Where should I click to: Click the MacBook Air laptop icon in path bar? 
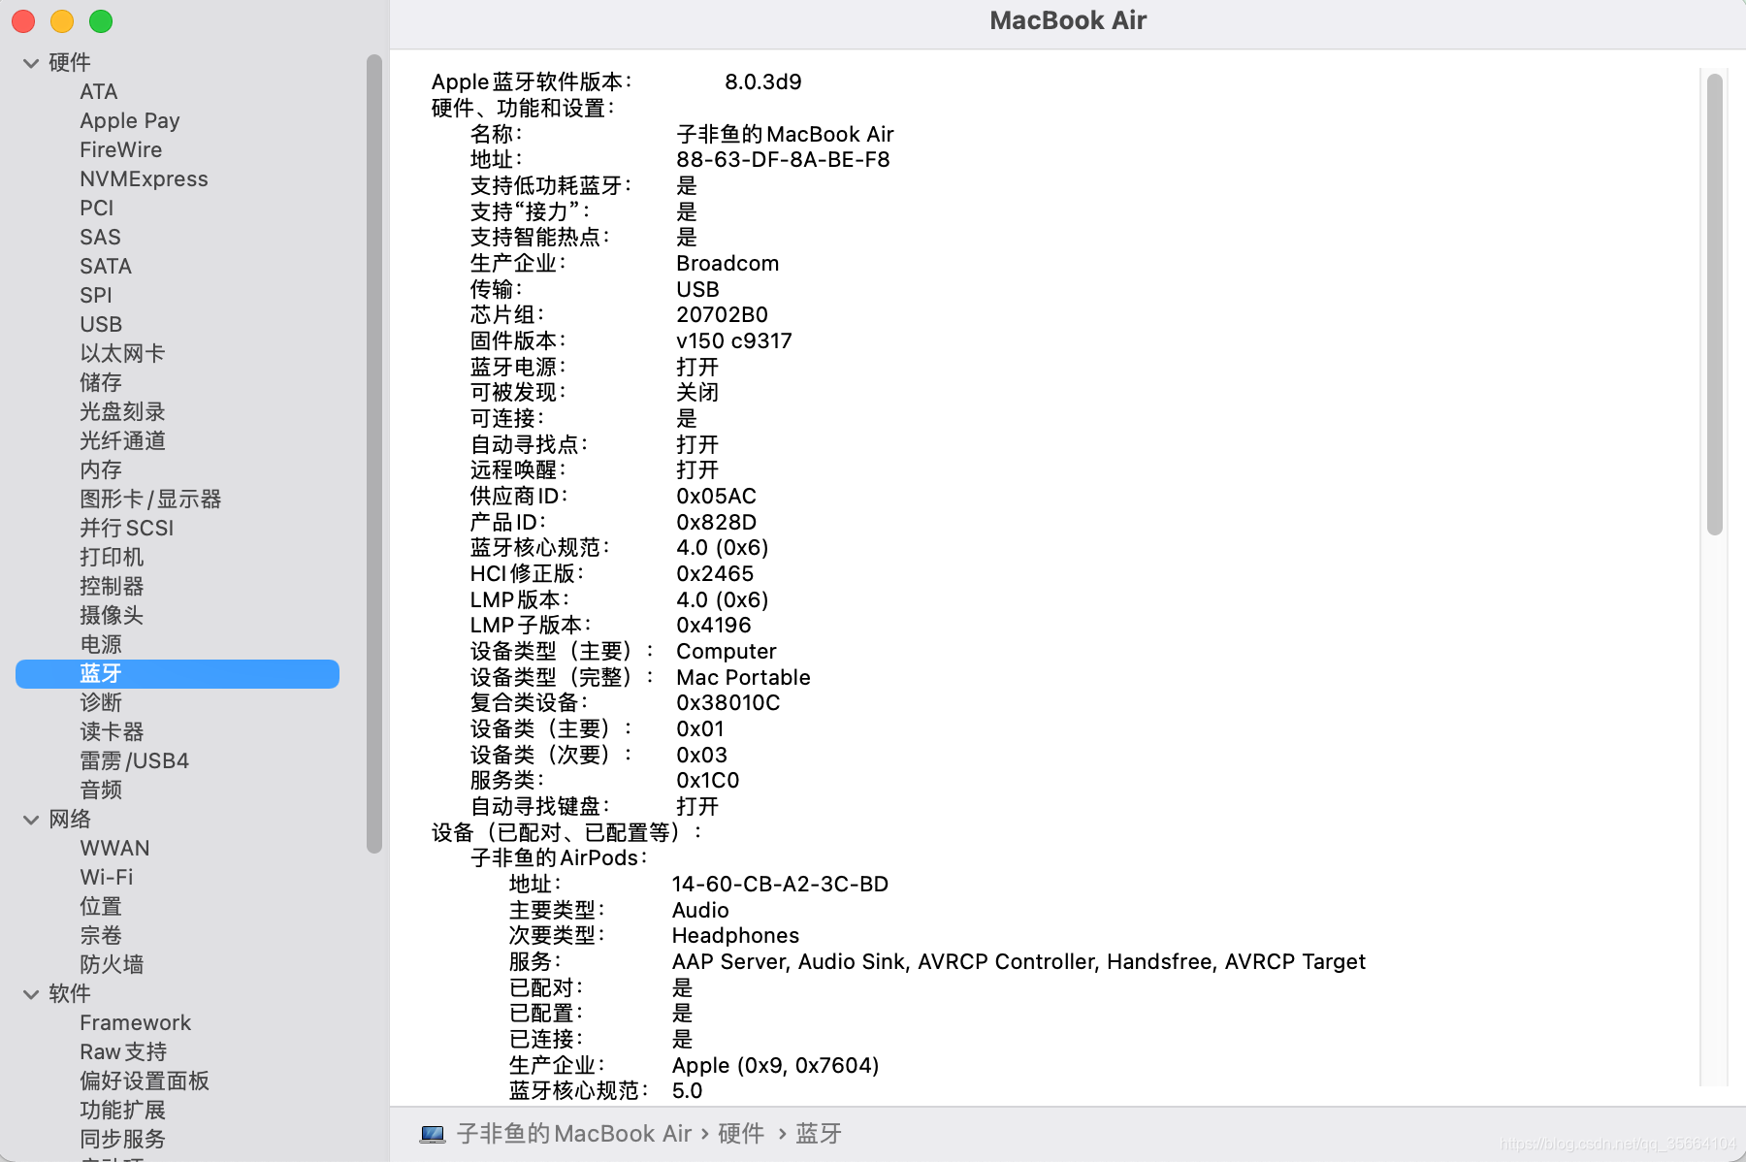[x=433, y=1134]
